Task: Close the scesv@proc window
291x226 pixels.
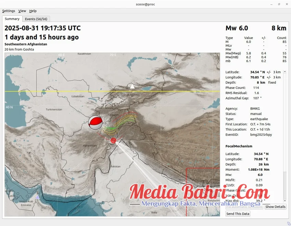Action: 287,4
